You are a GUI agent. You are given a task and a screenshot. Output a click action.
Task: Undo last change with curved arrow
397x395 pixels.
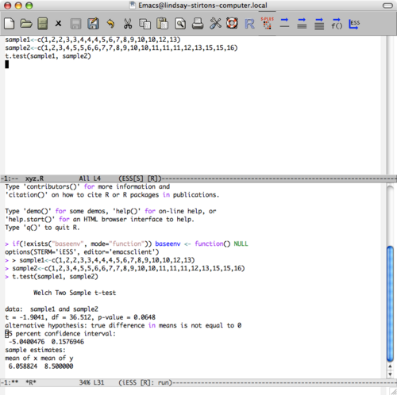click(110, 24)
